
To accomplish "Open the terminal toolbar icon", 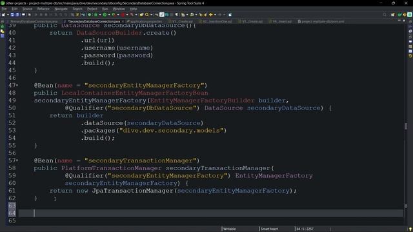I will click(x=23, y=15).
